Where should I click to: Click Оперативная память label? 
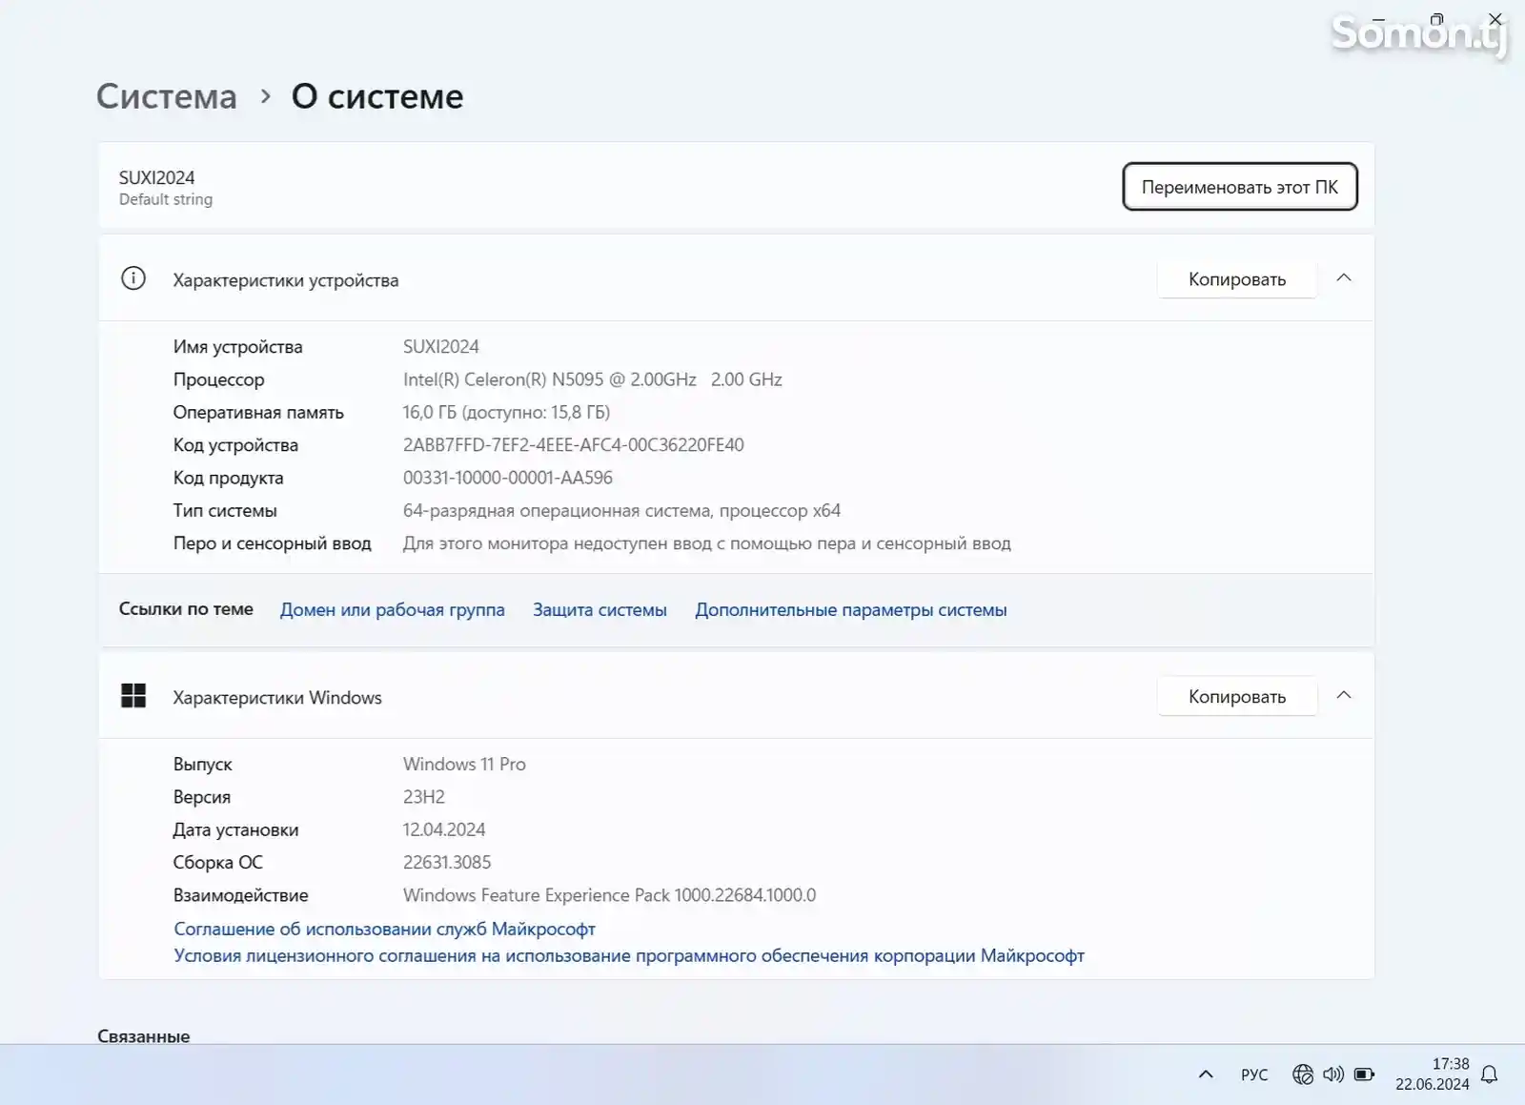[258, 412]
